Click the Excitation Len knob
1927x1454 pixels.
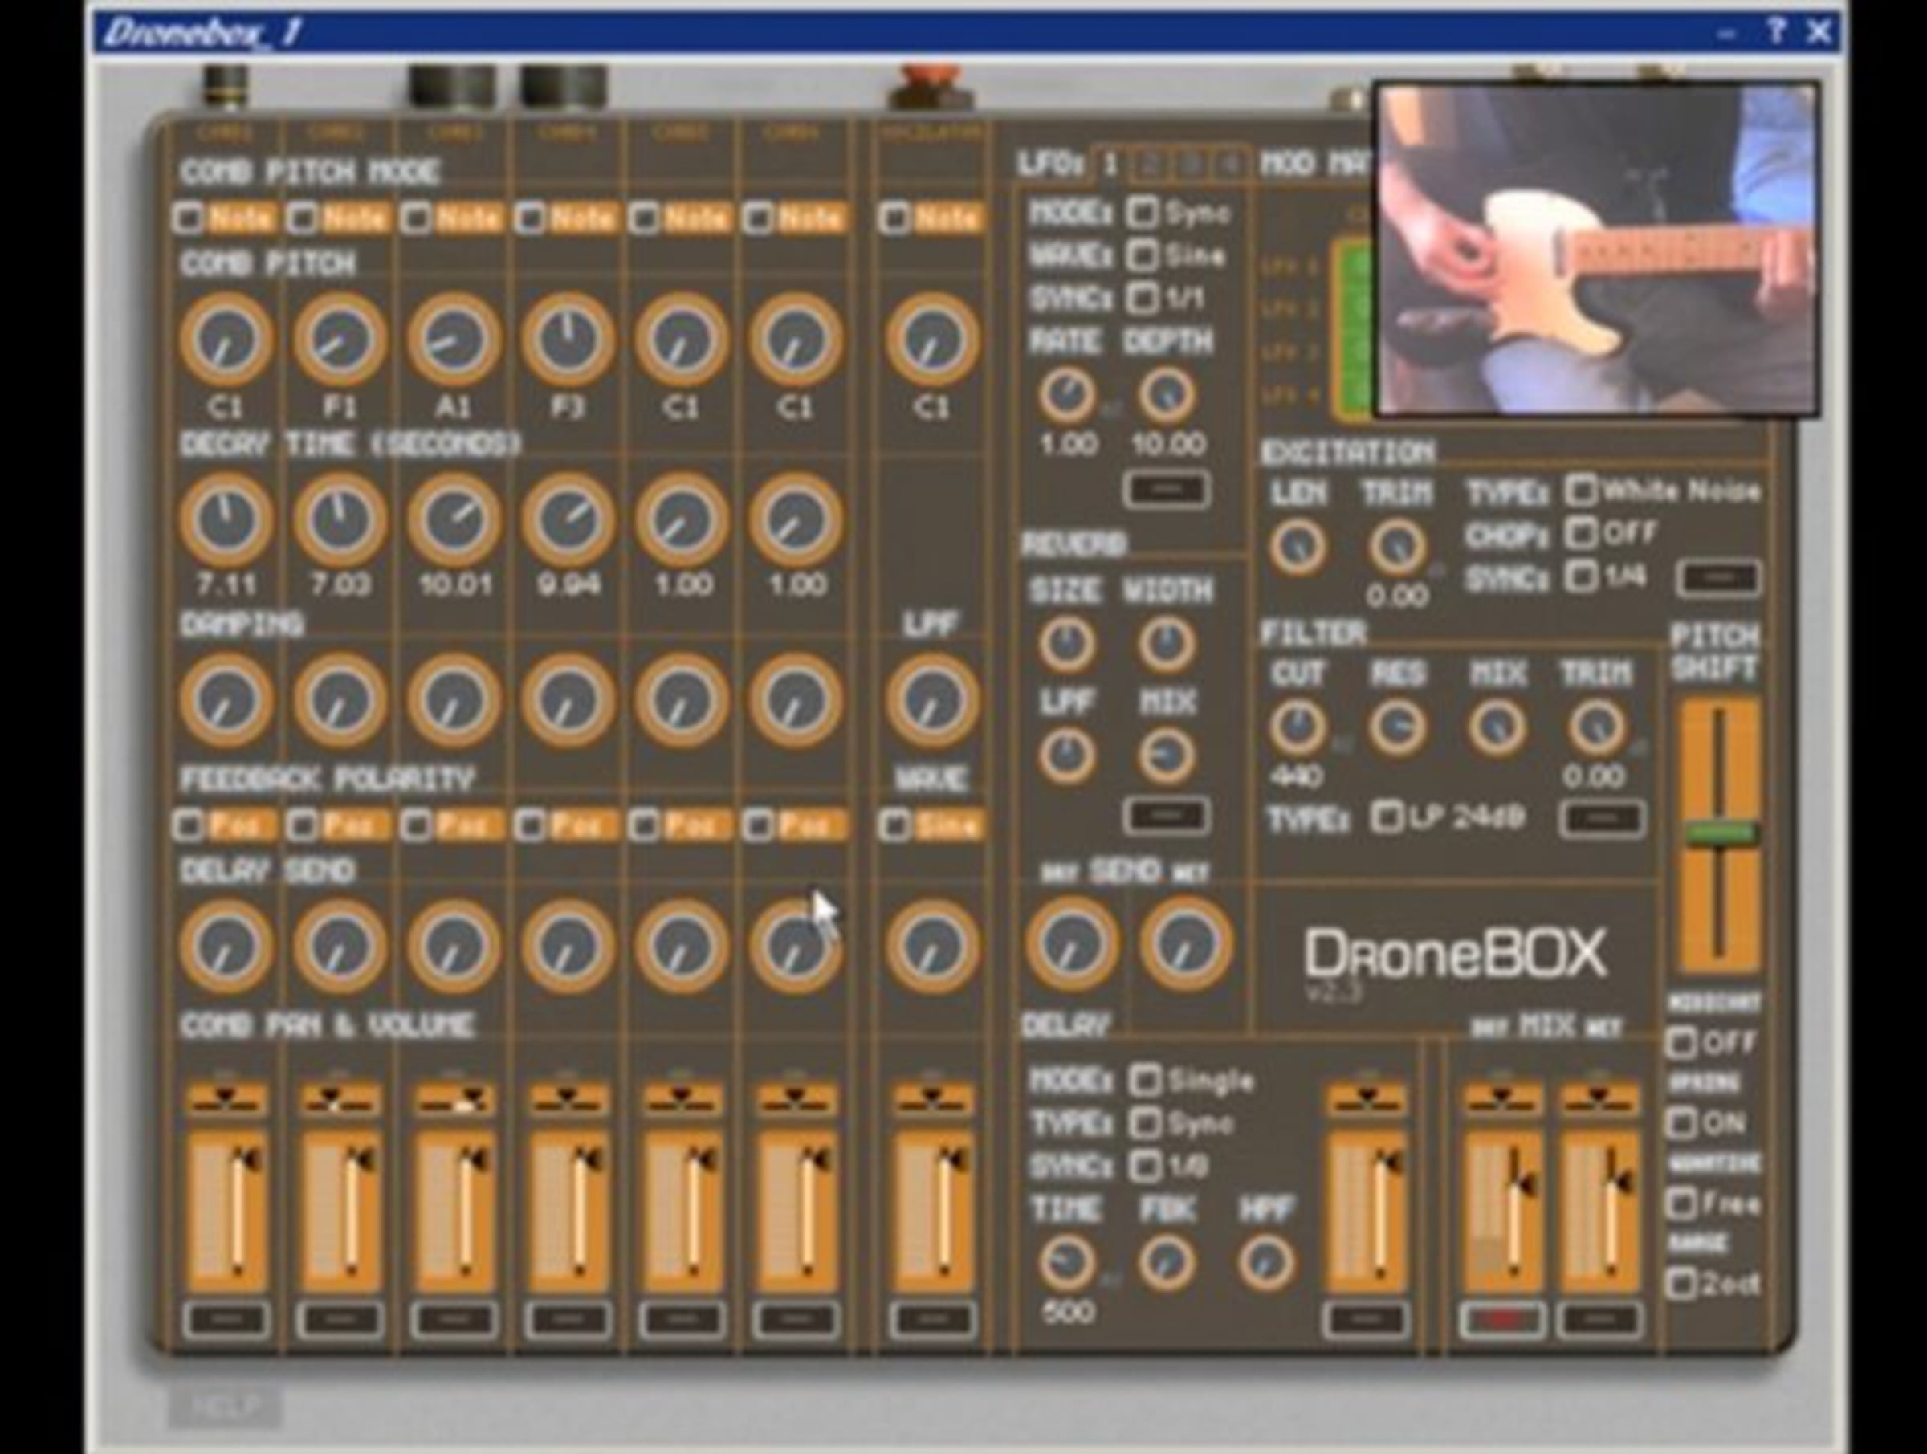1298,547
